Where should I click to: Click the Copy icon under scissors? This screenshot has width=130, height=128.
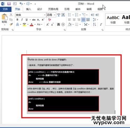[x=11, y=19]
